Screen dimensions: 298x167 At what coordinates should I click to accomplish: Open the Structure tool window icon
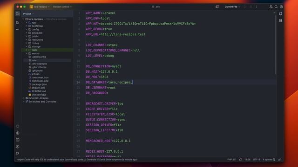18,23
